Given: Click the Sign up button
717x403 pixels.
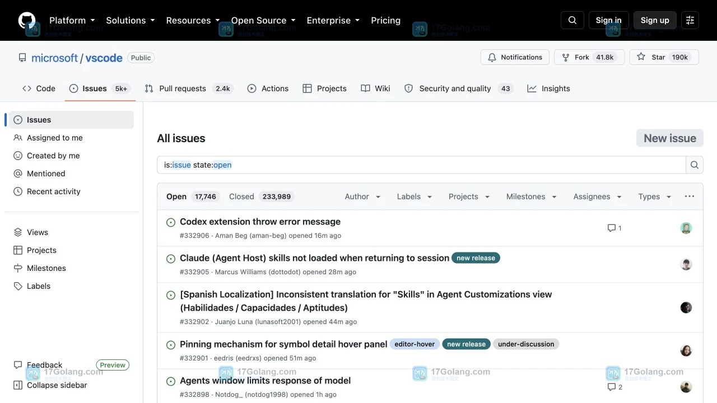Looking at the screenshot, I should [x=655, y=20].
